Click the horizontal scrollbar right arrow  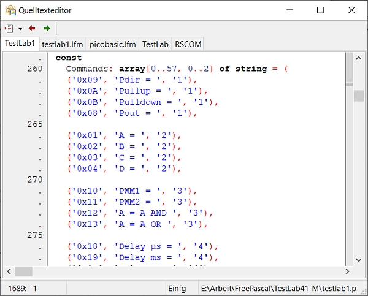pyautogui.click(x=348, y=271)
